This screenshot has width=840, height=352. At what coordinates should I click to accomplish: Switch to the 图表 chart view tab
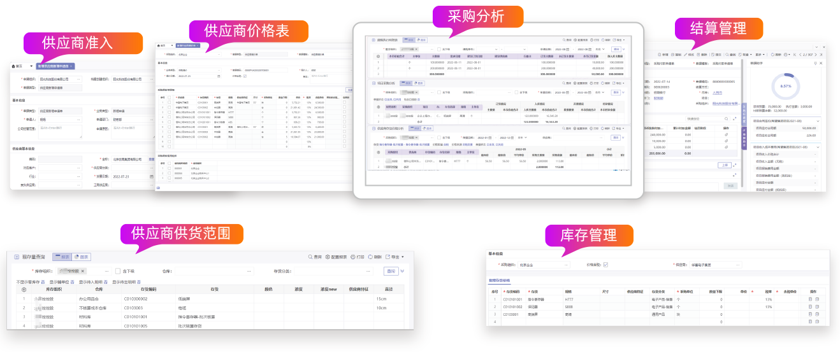coord(81,257)
